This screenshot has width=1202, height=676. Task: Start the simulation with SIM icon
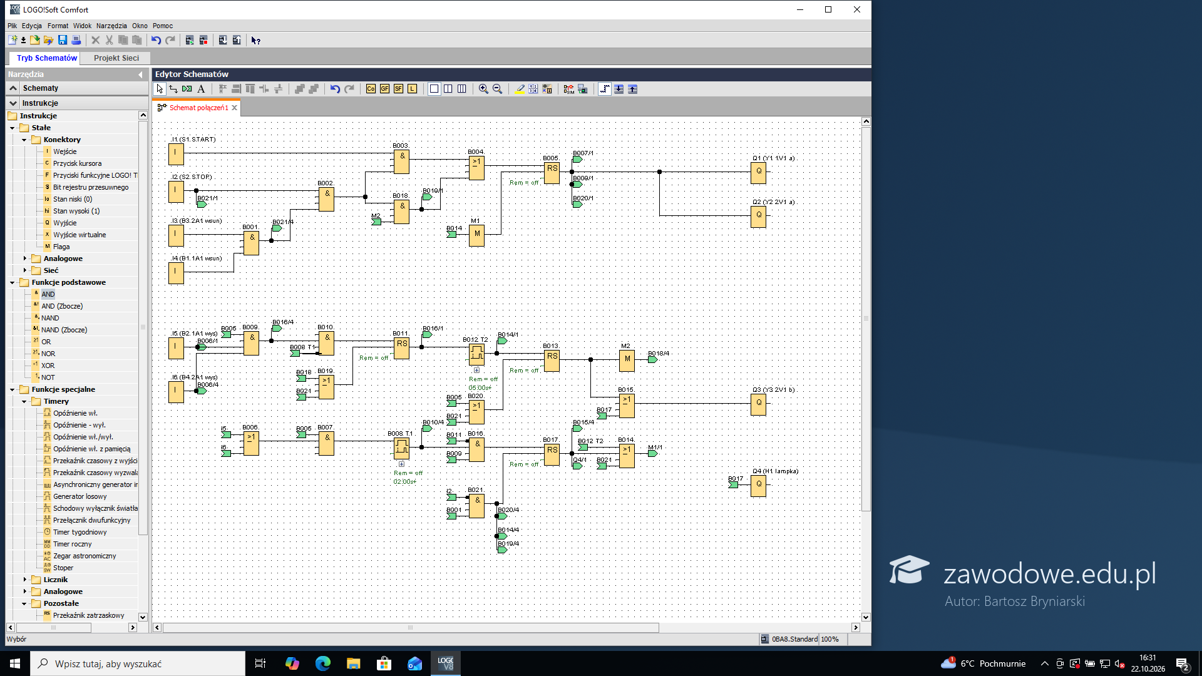pos(568,89)
